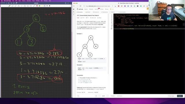Click the LeetCode logo
This screenshot has height=104, width=185.
tap(80, 9)
